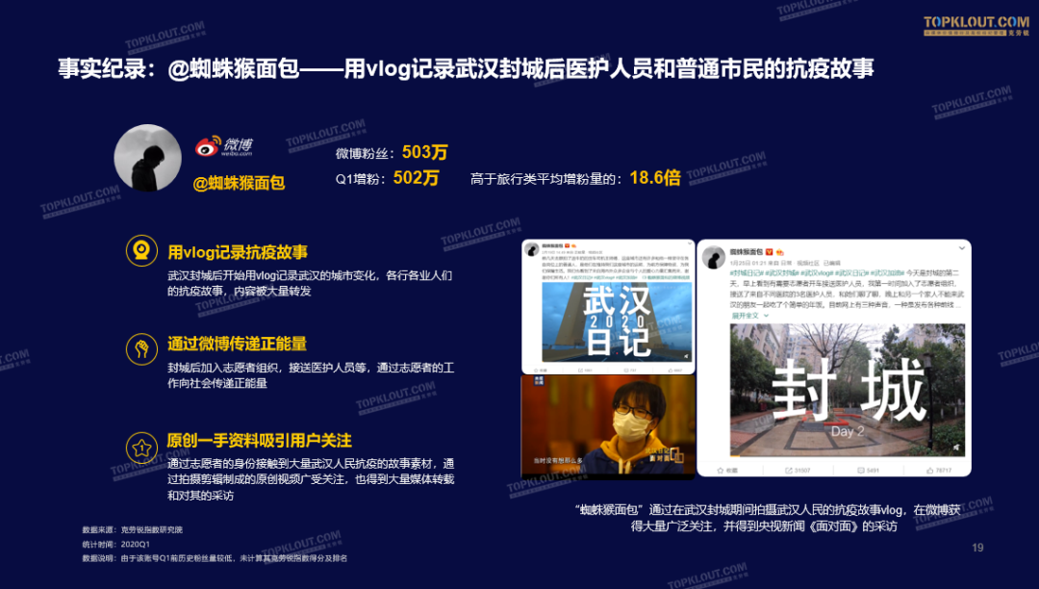Click the masked interviewee video thumbnail
Viewport: 1039px width, 589px height.
tap(608, 426)
